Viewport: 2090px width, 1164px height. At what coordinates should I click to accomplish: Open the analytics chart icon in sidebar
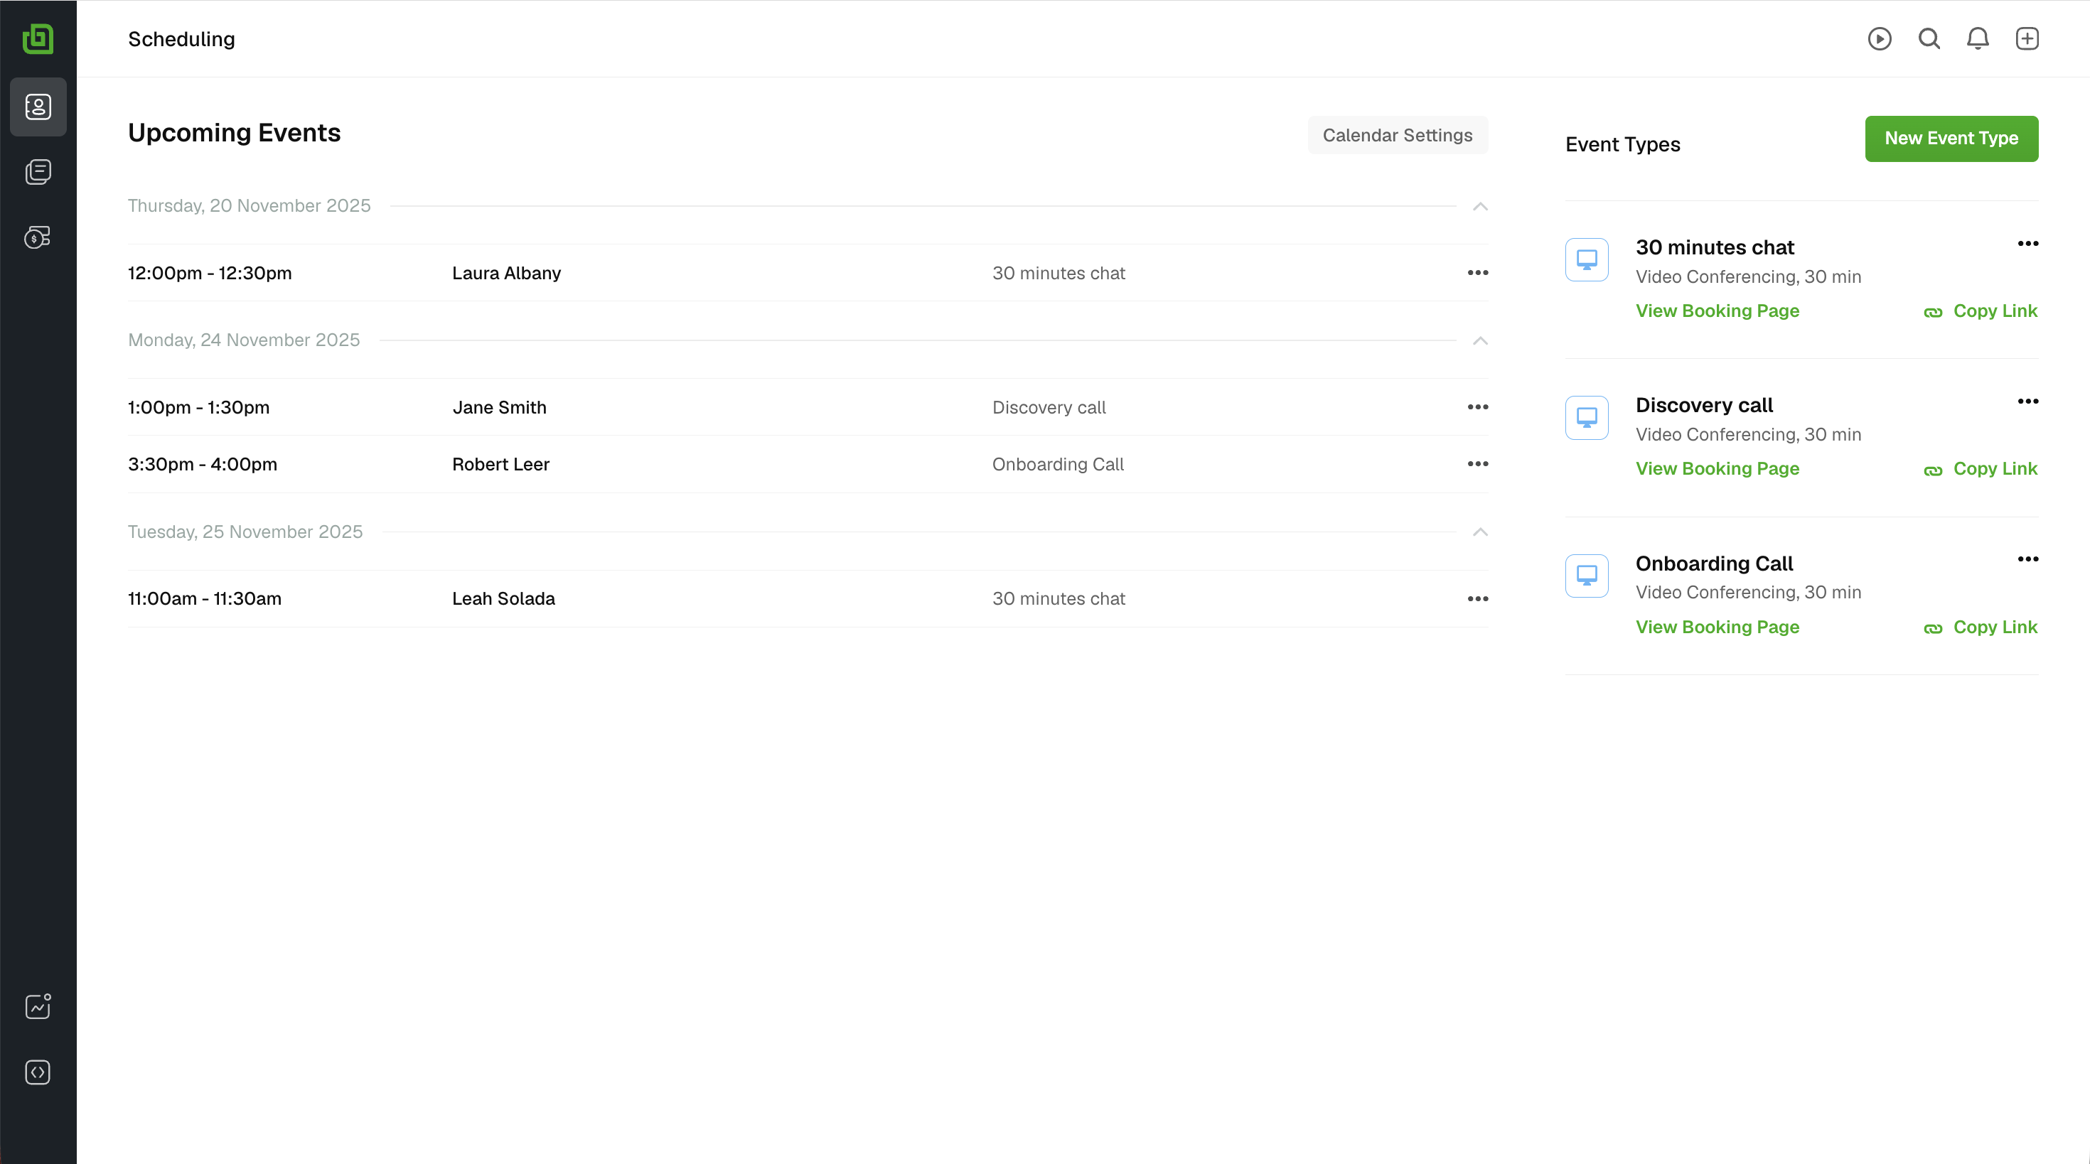tap(38, 1007)
